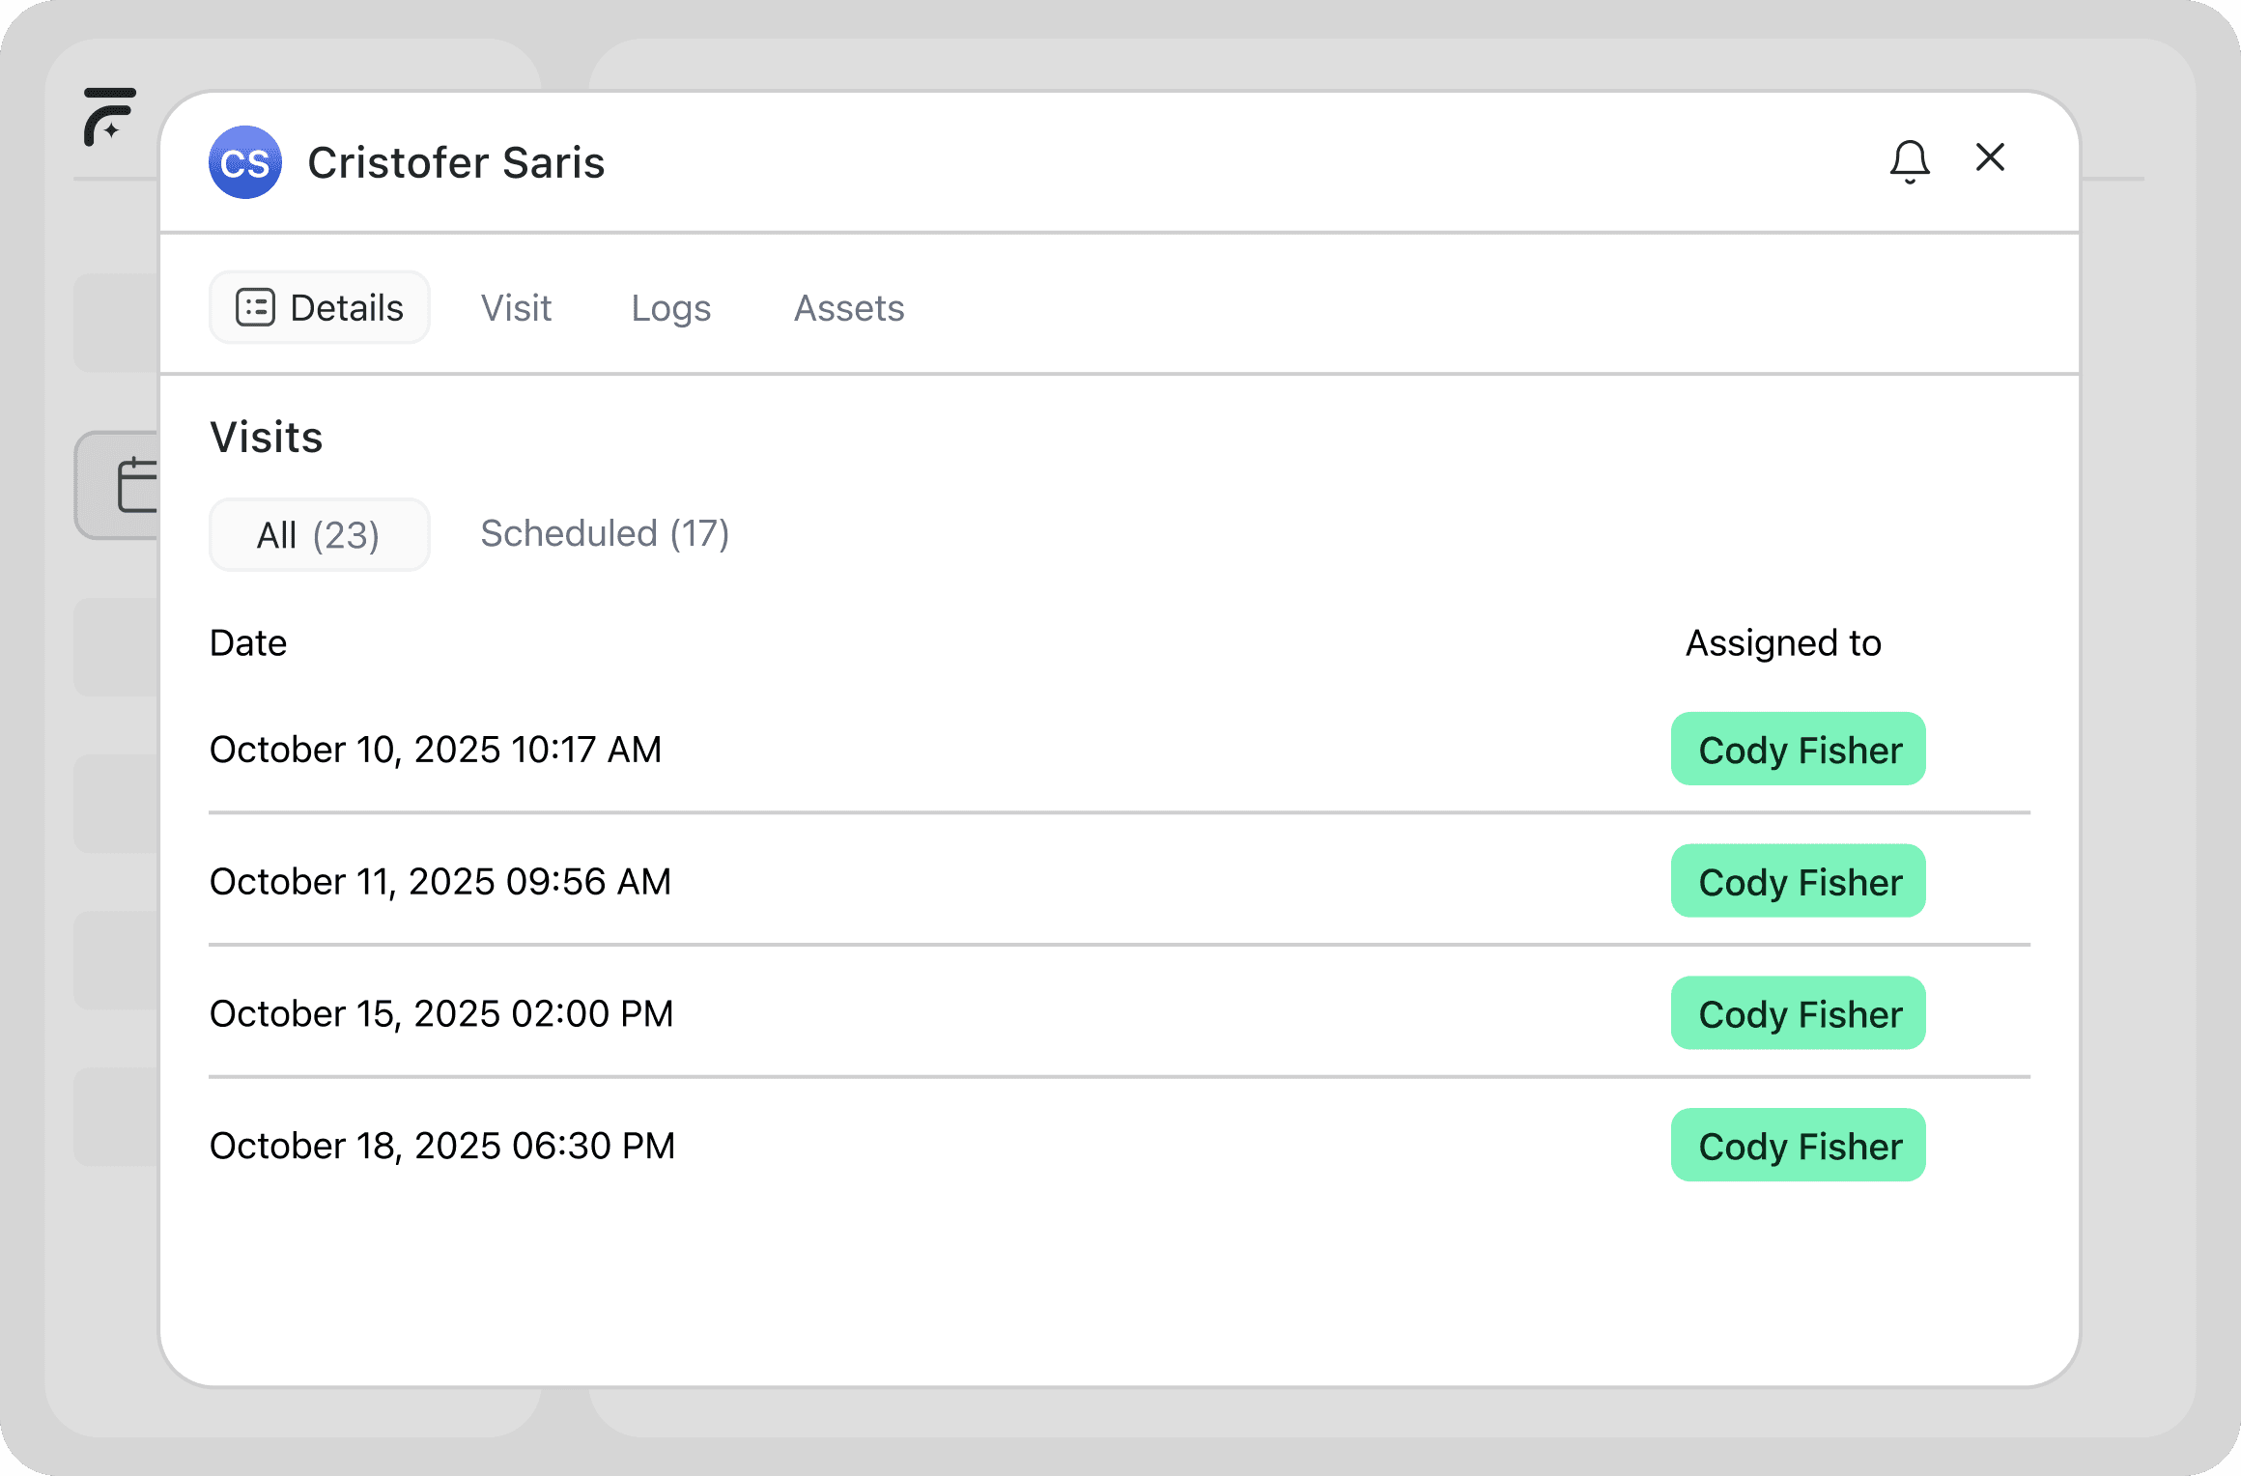Screen dimensions: 2241x1476
Task: Click Cody Fisher tag for October 11 visit
Action: tap(1798, 881)
